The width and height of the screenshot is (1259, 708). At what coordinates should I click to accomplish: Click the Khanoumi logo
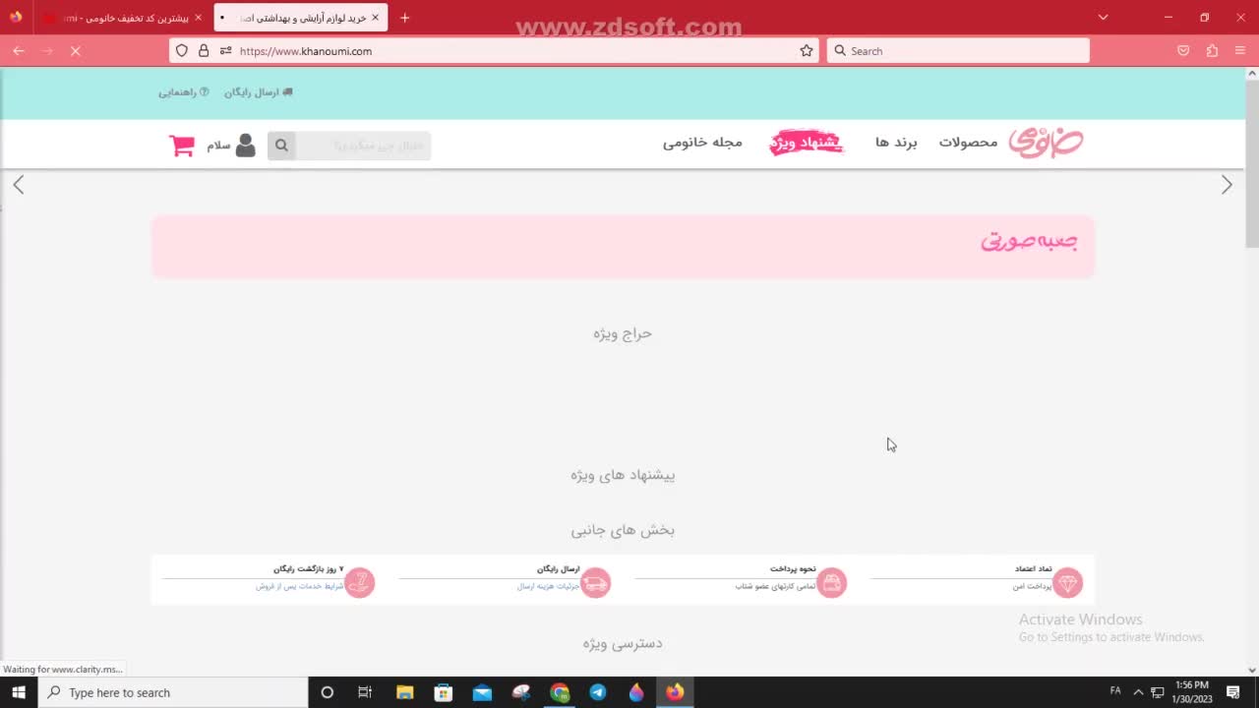click(1046, 143)
